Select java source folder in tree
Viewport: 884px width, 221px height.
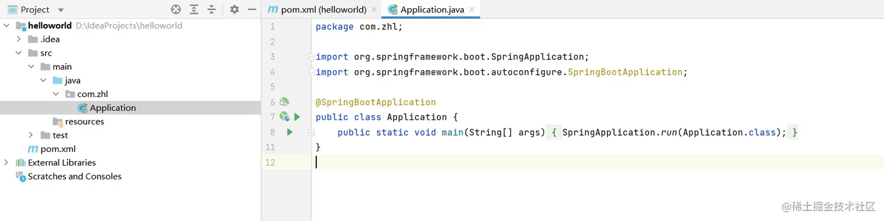72,80
